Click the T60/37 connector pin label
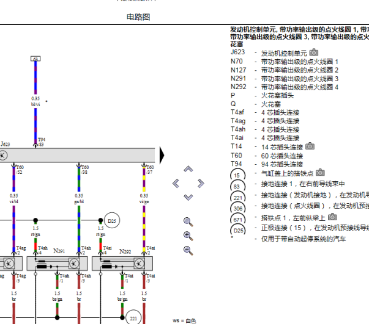 pyautogui.click(x=150, y=170)
